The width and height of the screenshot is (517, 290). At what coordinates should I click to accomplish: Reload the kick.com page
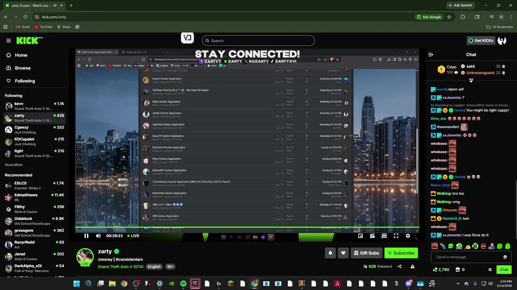(25, 17)
